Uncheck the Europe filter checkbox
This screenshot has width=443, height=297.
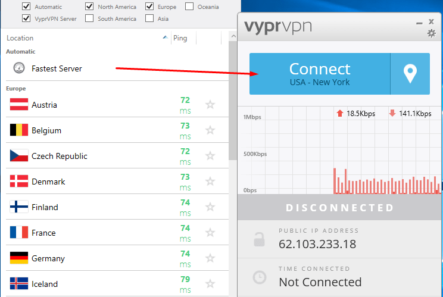tap(149, 6)
